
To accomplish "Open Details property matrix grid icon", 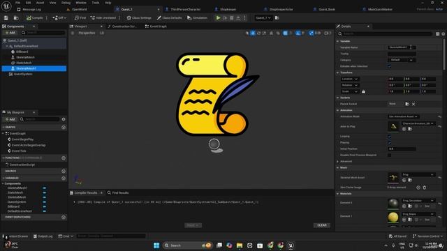I will (x=438, y=34).
